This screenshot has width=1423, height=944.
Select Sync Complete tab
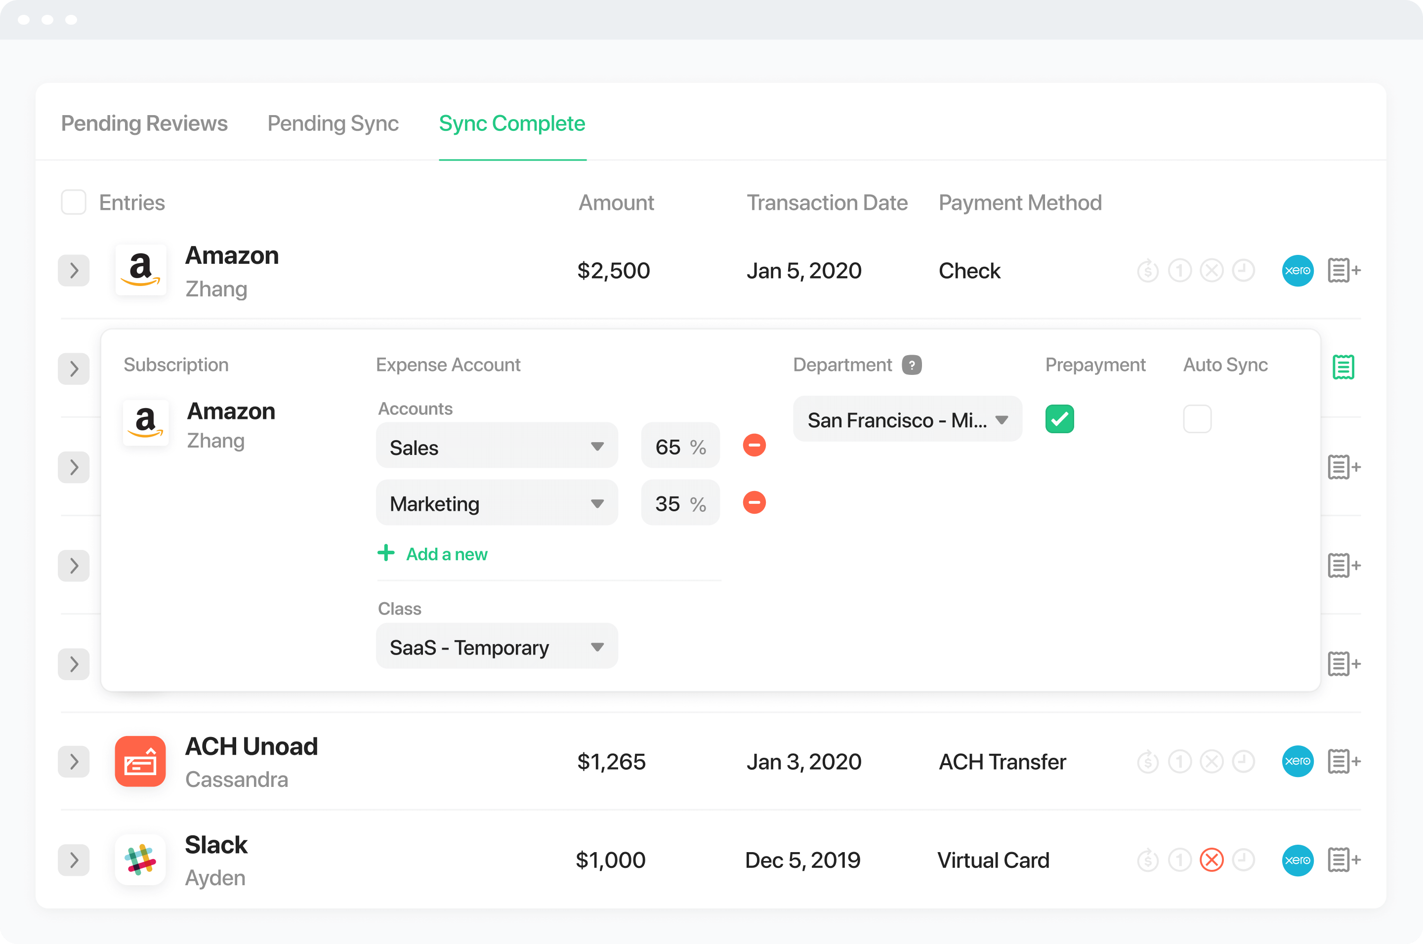pyautogui.click(x=512, y=123)
